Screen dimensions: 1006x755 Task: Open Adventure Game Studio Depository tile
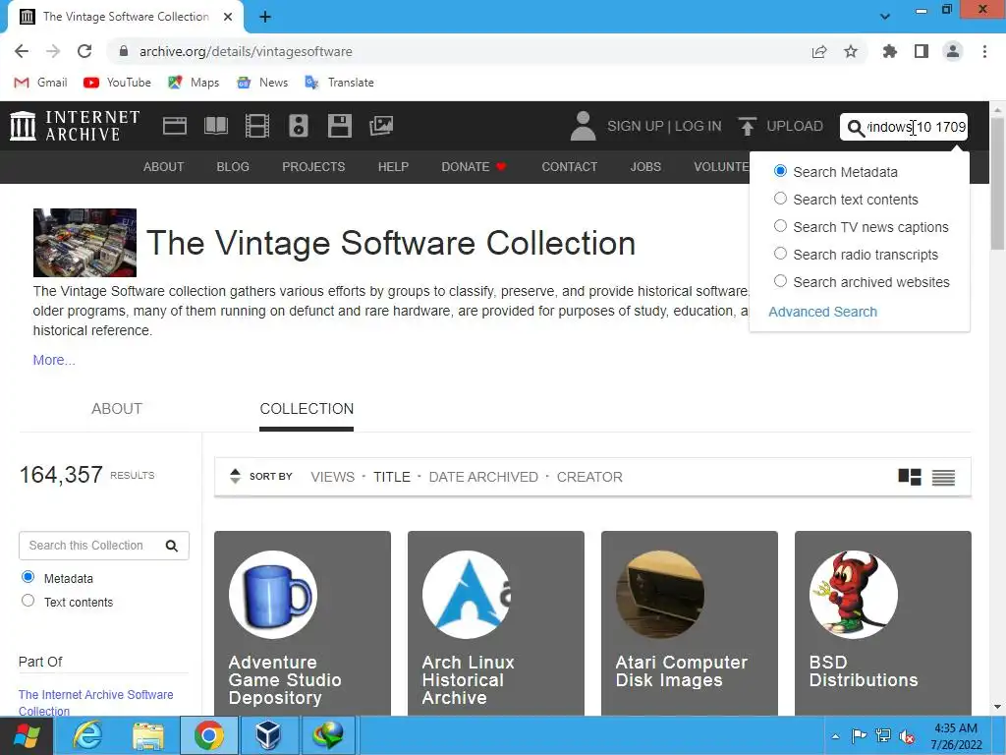coord(303,622)
